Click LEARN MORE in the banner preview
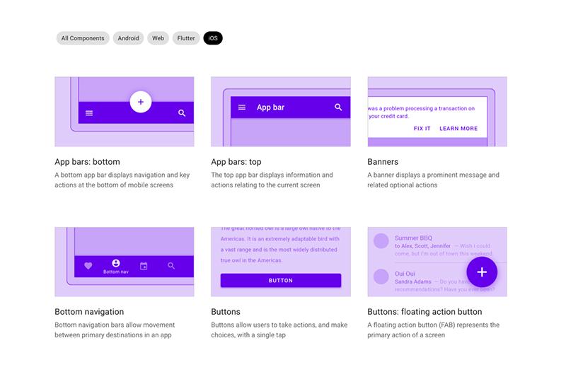This screenshot has width=566, height=377. [x=458, y=129]
